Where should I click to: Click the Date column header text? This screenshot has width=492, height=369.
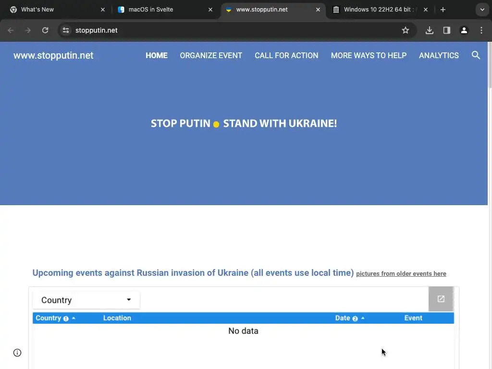pos(342,318)
